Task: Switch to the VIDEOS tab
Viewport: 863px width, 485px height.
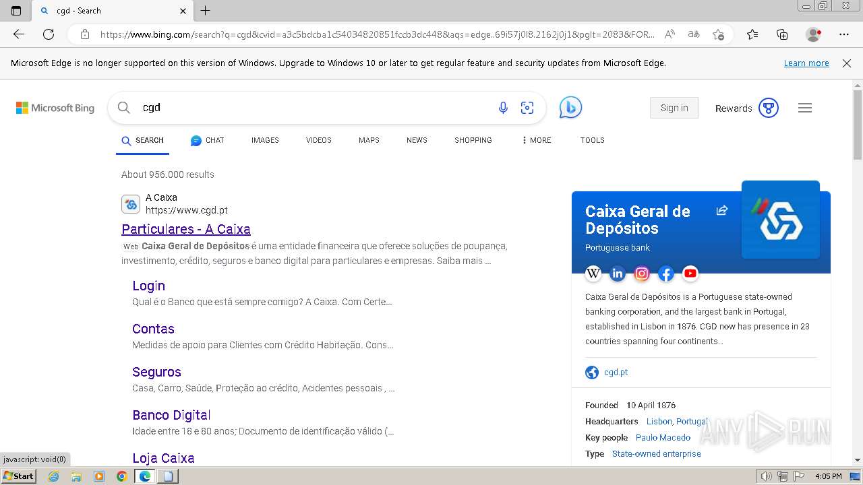Action: point(319,140)
